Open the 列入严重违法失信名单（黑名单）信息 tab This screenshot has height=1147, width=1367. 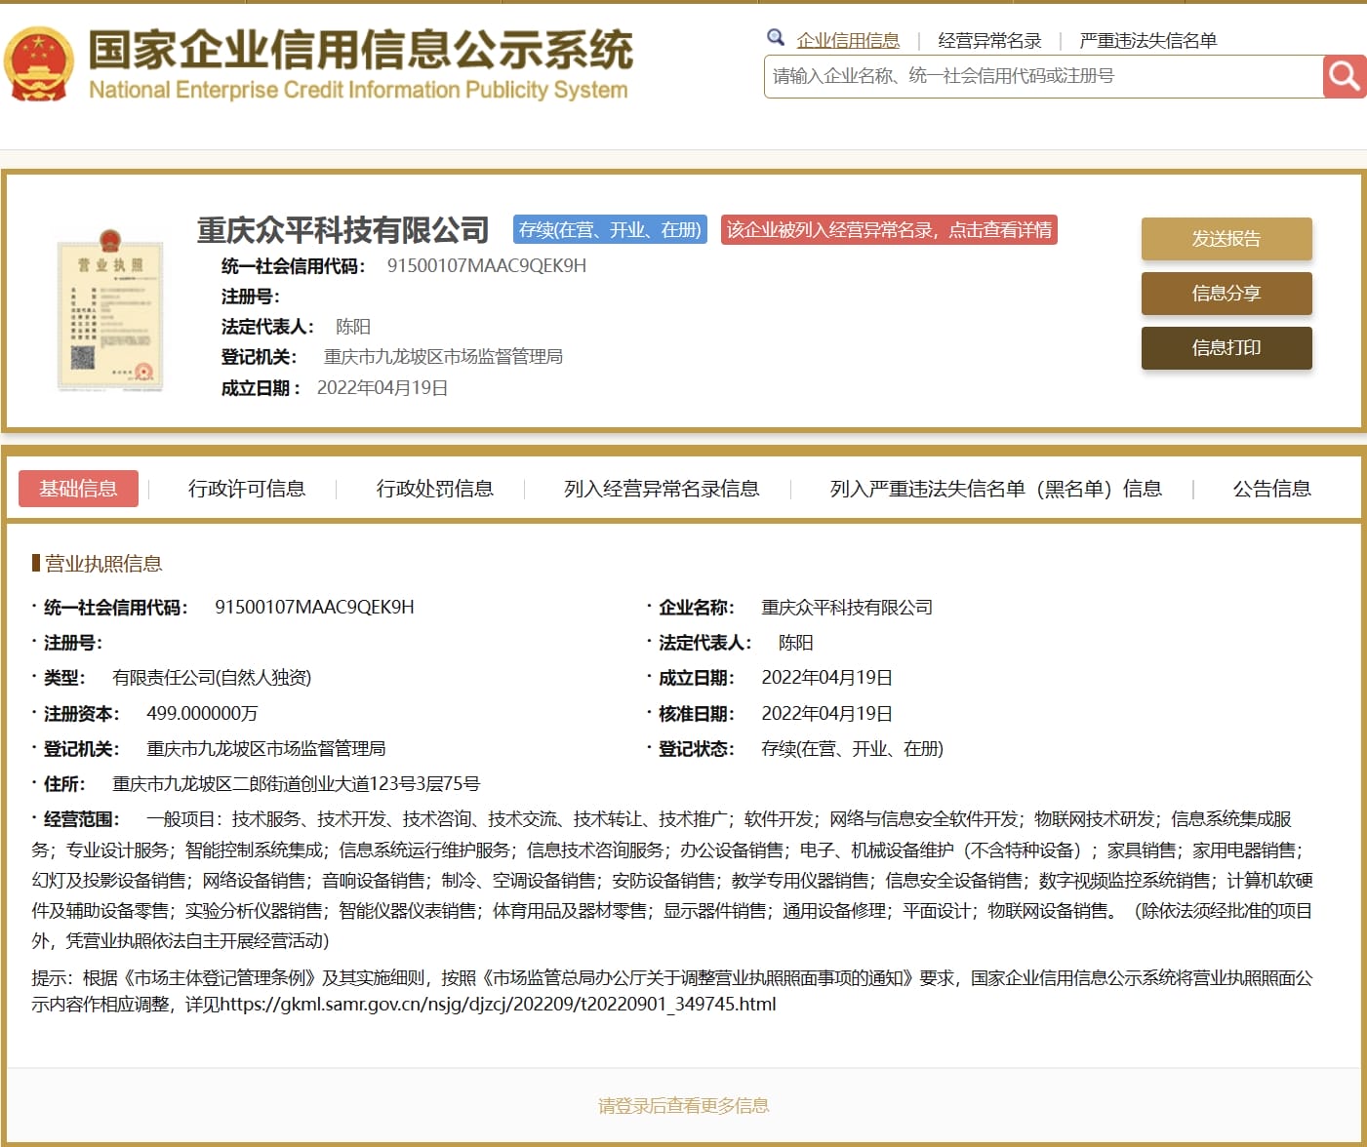pyautogui.click(x=995, y=489)
